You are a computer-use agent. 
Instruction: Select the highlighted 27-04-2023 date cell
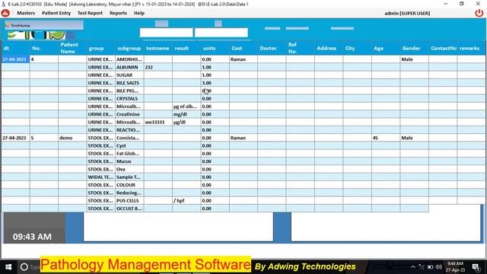(15, 59)
